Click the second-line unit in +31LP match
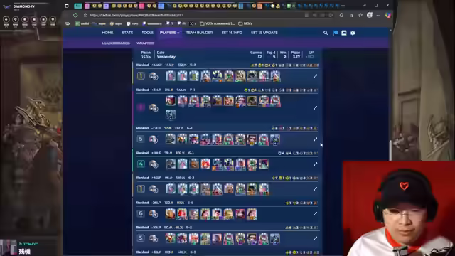Screen dimensions: 455x256 coord(171,114)
